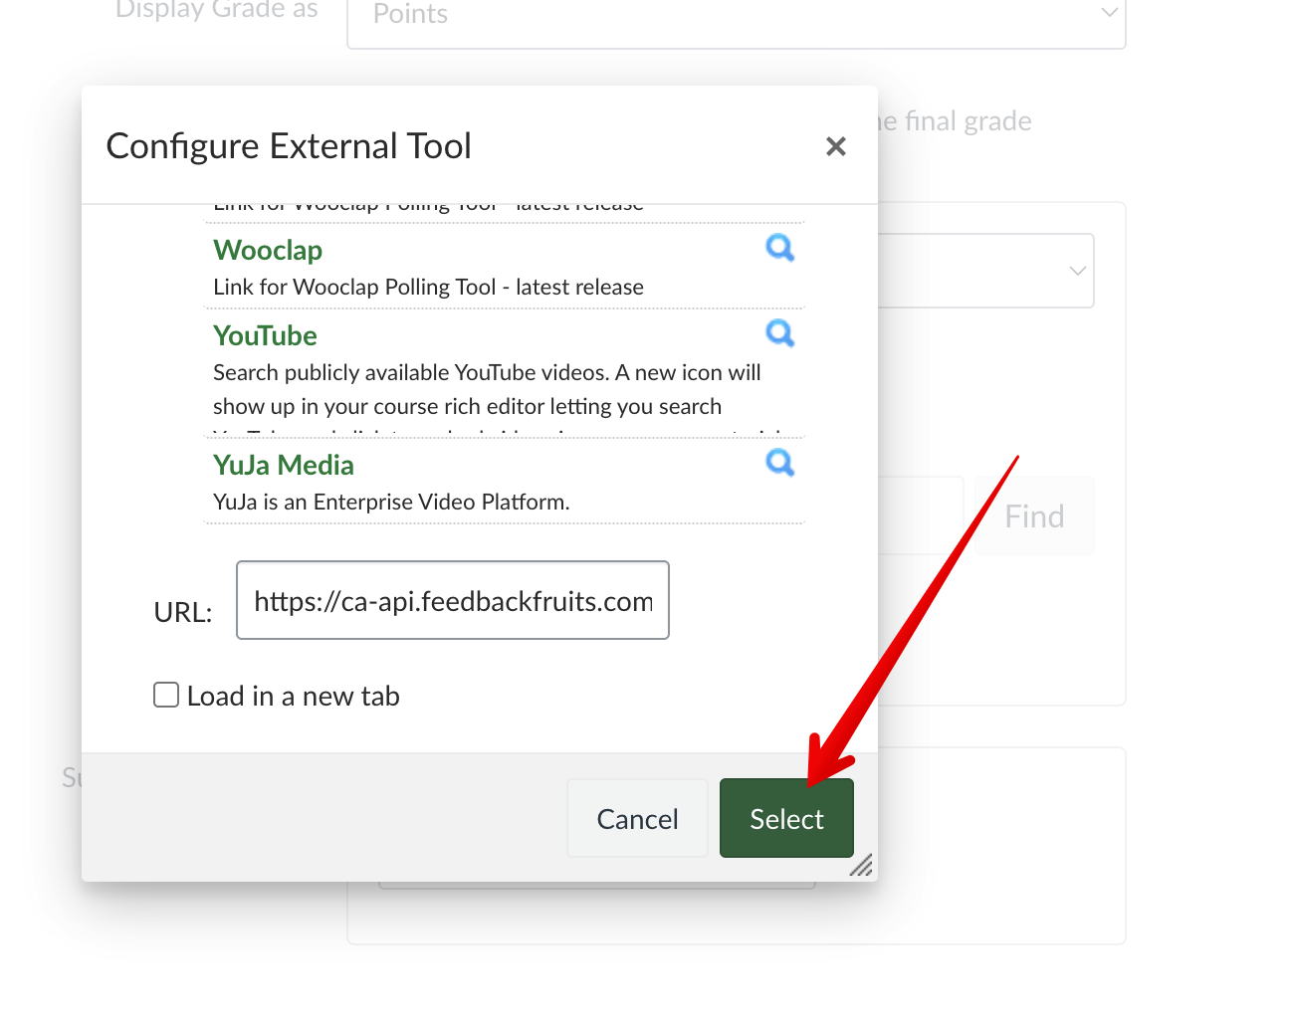Click the Configure External Tool title text
Image resolution: width=1294 pixels, height=1023 pixels.
coord(289,146)
